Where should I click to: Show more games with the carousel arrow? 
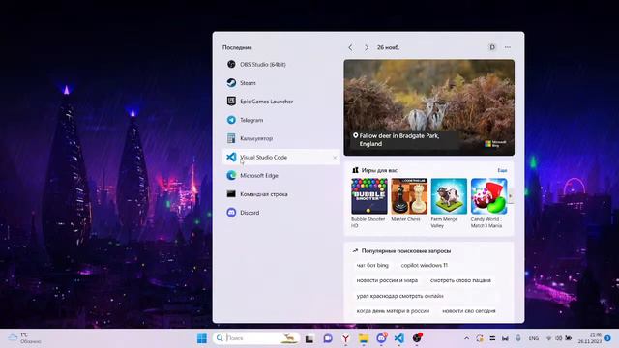[511, 196]
